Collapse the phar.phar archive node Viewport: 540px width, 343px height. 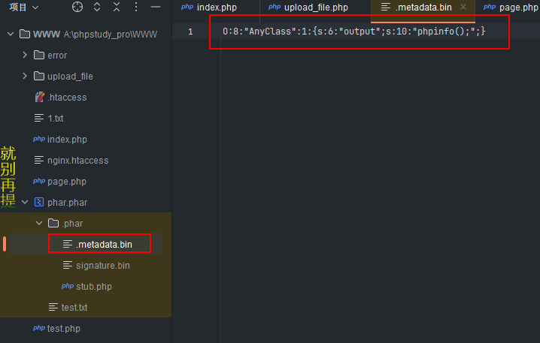25,203
